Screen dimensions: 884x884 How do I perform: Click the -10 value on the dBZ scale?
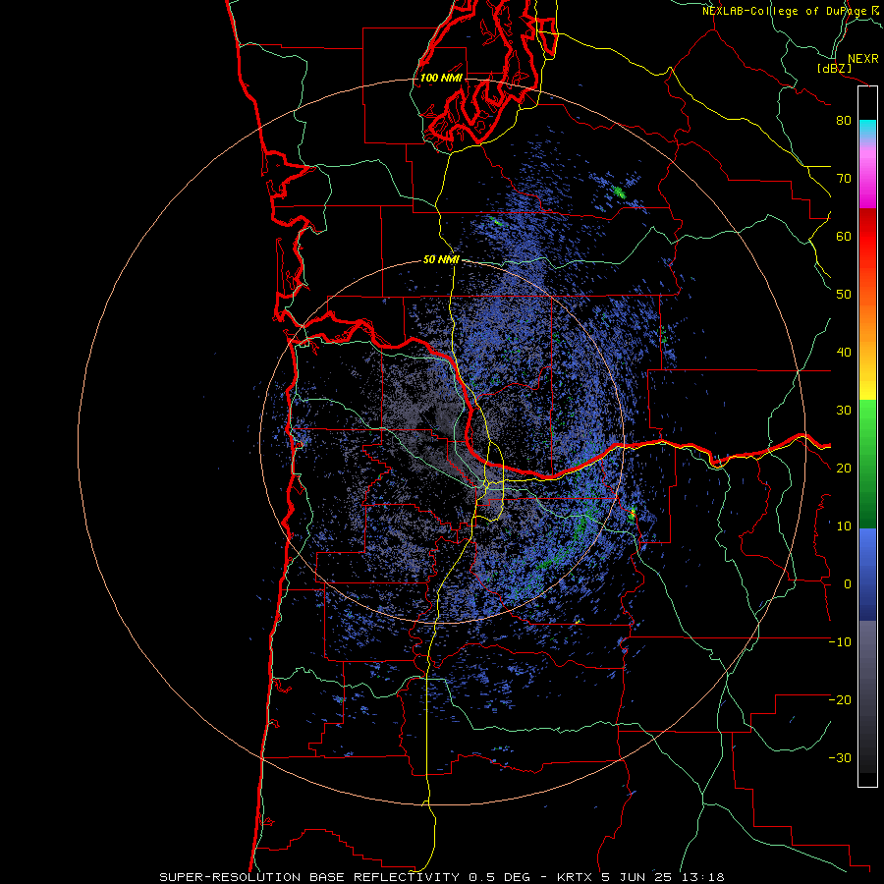coord(840,642)
